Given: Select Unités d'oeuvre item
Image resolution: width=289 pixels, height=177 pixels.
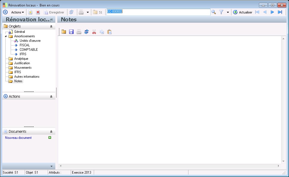Looking at the screenshot, I should (x=30, y=41).
